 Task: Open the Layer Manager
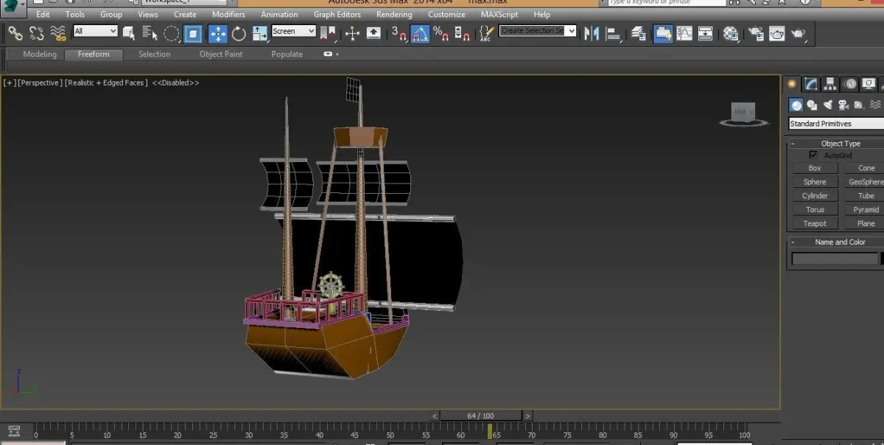639,33
